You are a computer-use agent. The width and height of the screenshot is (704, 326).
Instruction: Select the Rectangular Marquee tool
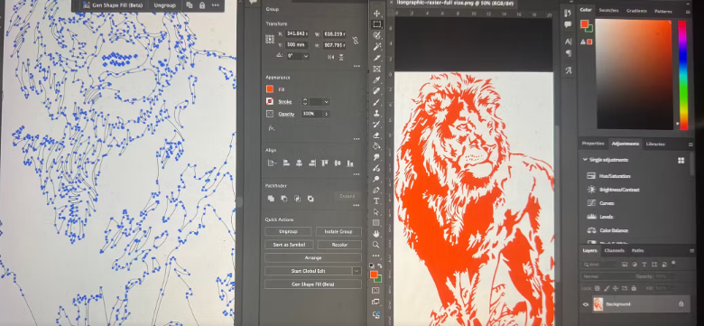coord(376,24)
